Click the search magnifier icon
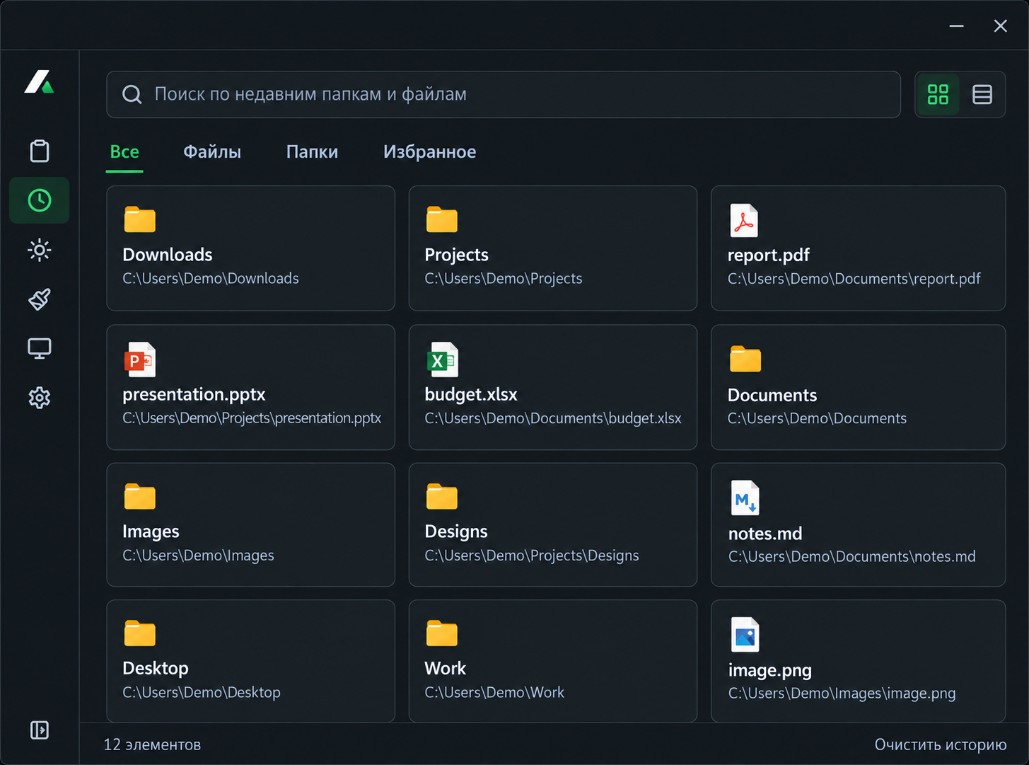This screenshot has width=1029, height=765. click(132, 94)
